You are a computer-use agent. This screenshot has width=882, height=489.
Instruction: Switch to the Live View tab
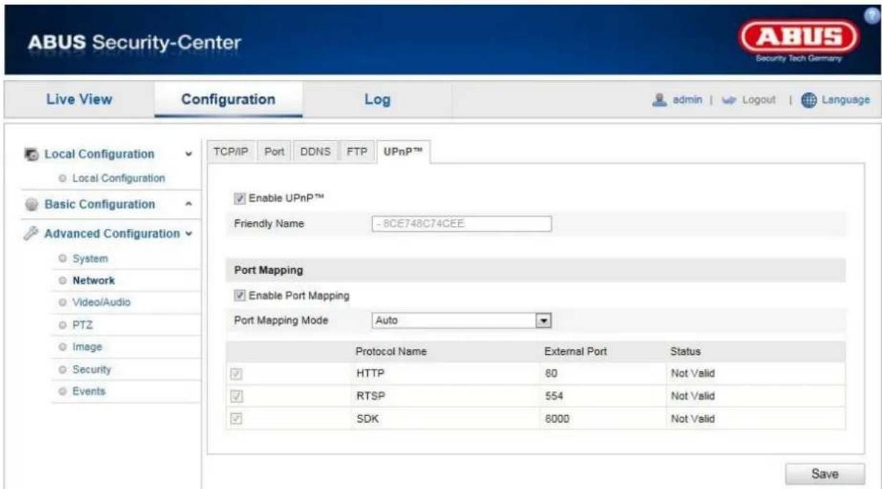pos(79,100)
